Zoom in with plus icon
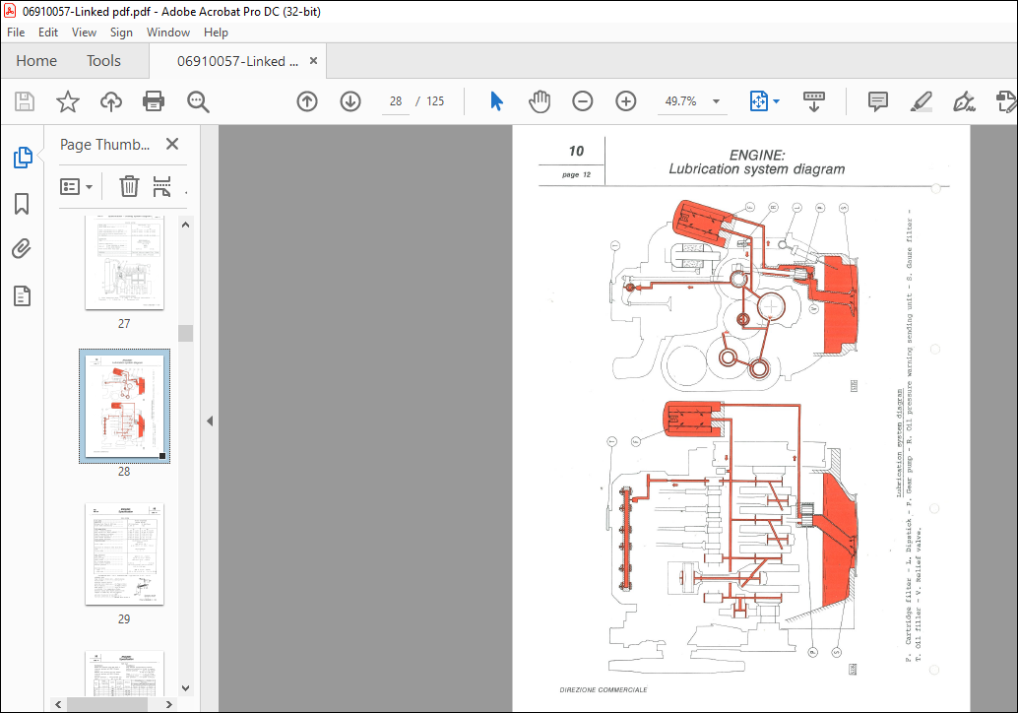Image resolution: width=1018 pixels, height=713 pixels. (626, 101)
